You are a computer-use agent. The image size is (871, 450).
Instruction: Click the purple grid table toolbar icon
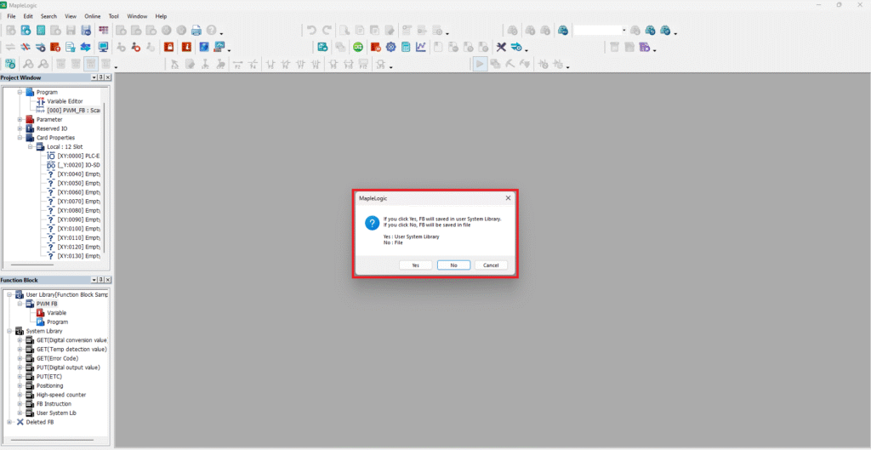point(103,31)
